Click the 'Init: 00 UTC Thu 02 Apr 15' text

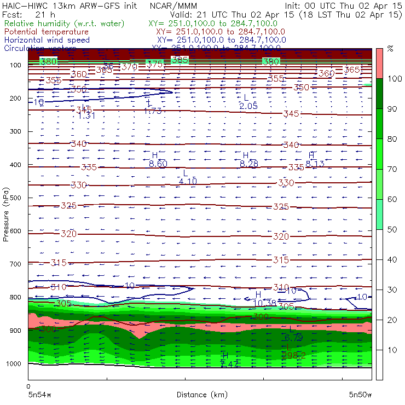[x=343, y=5]
